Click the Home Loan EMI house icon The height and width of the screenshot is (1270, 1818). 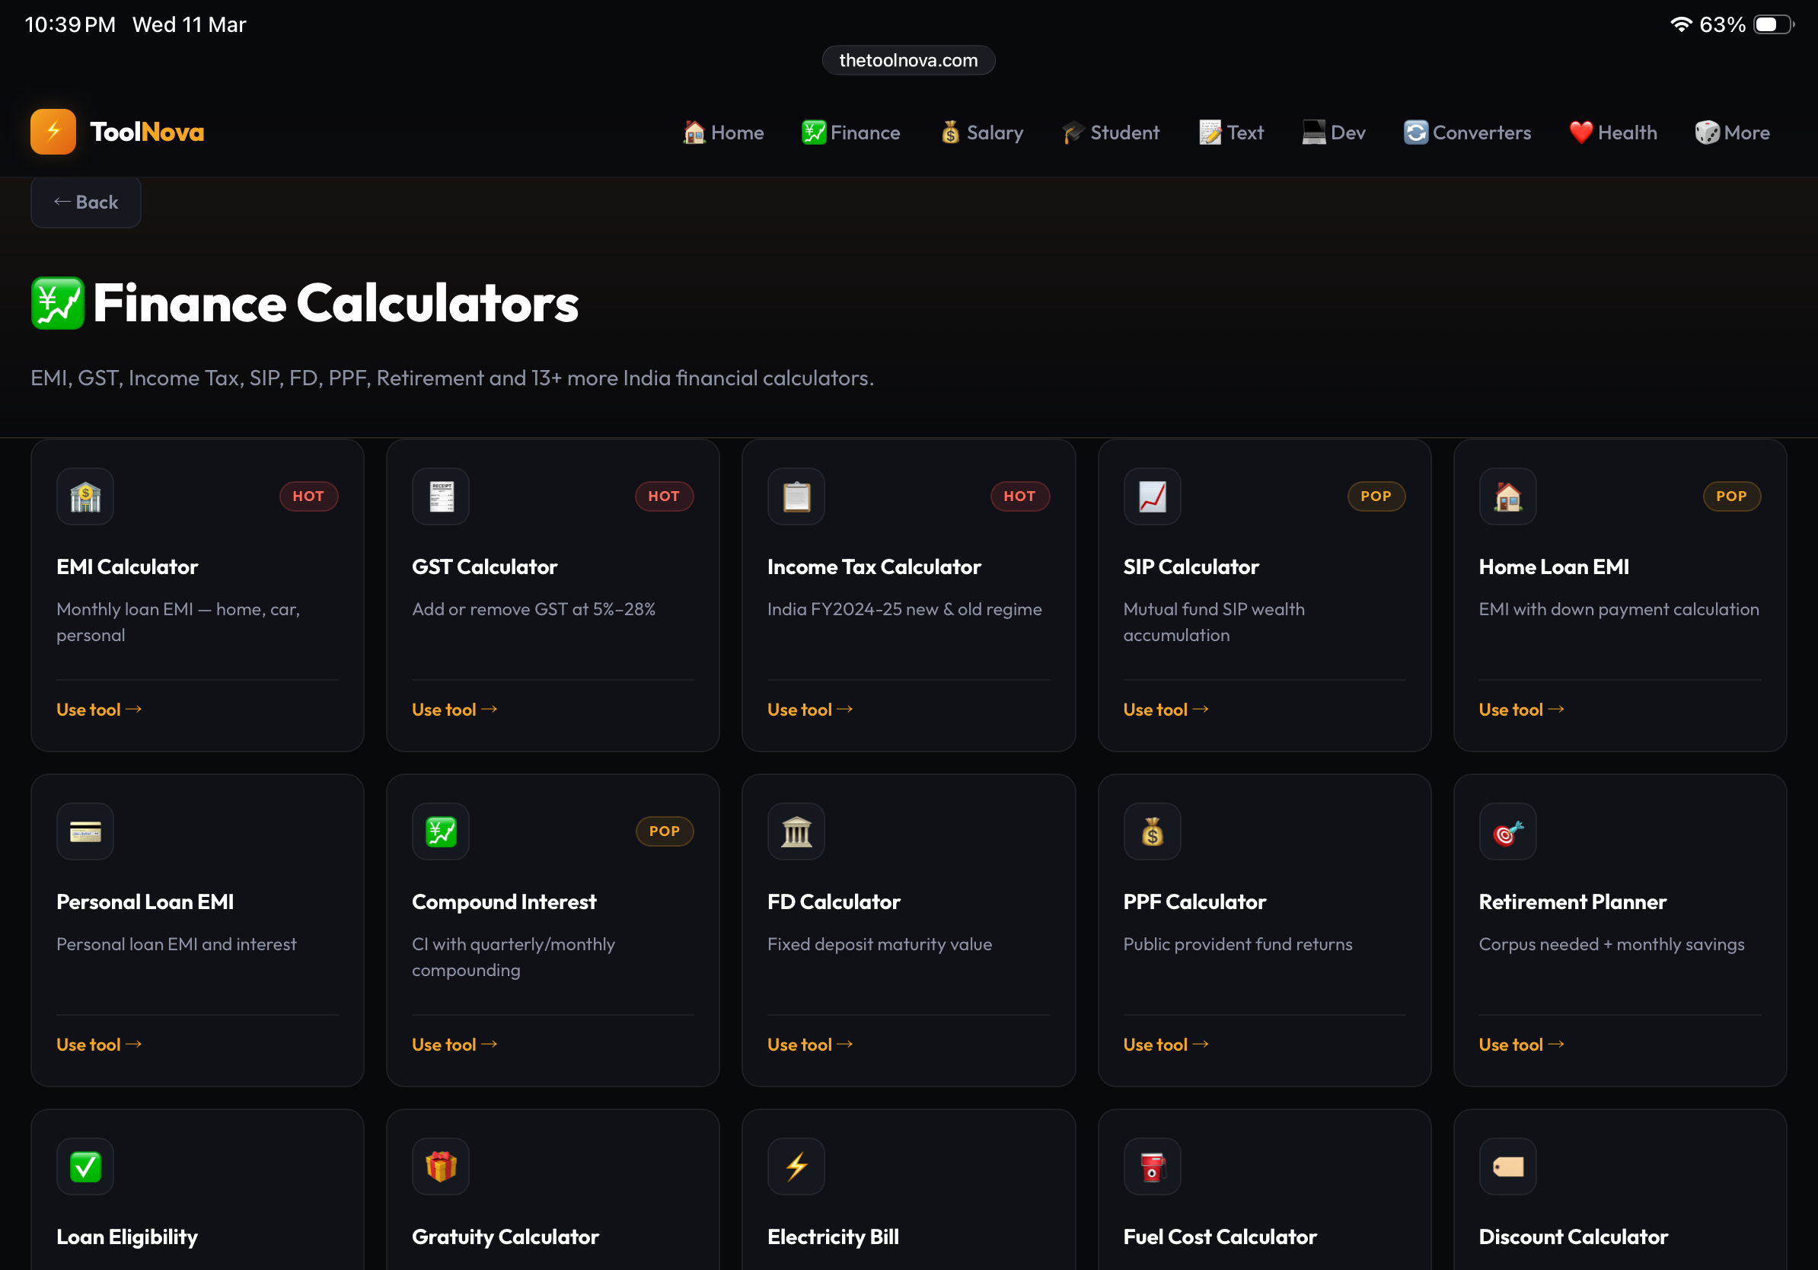tap(1507, 496)
